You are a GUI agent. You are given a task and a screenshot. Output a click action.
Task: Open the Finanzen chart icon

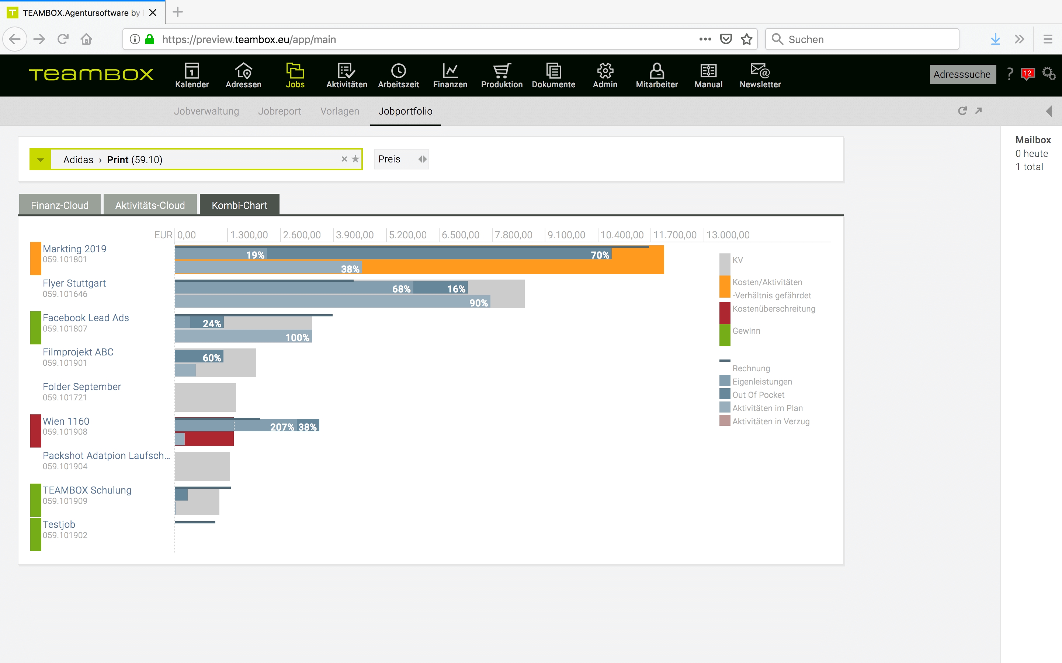[x=450, y=71]
